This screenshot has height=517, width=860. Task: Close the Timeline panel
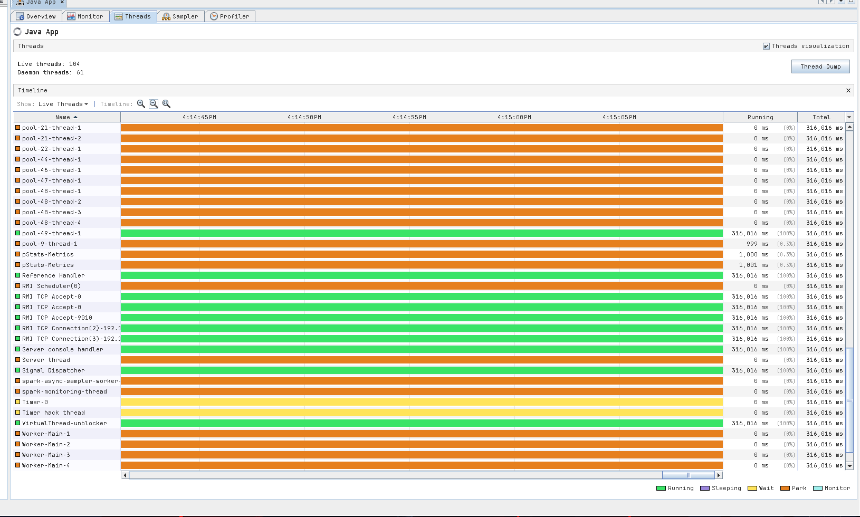pos(848,91)
